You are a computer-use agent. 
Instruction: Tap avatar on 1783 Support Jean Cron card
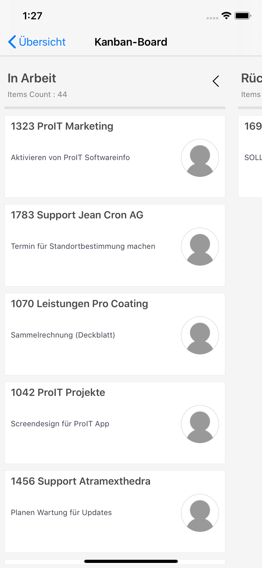pyautogui.click(x=200, y=247)
